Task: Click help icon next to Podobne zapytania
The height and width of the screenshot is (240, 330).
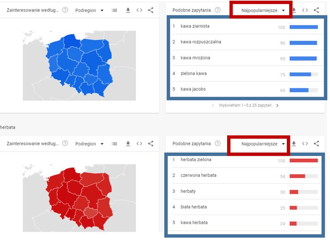Action: click(217, 10)
